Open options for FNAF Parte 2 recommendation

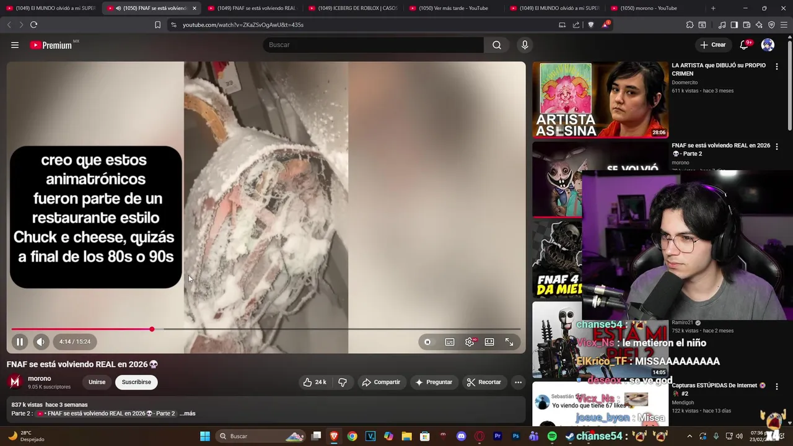[777, 147]
